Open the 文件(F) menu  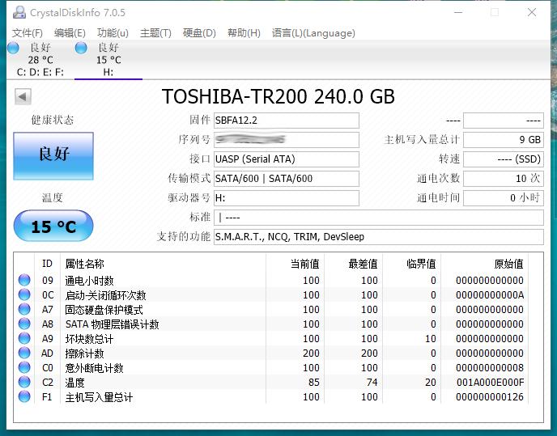point(28,33)
